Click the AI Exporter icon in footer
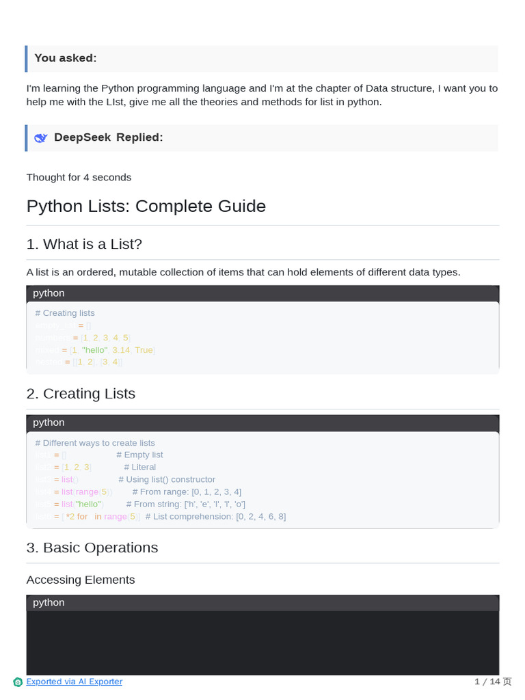Viewport: 525px width, 700px height. 18,682
